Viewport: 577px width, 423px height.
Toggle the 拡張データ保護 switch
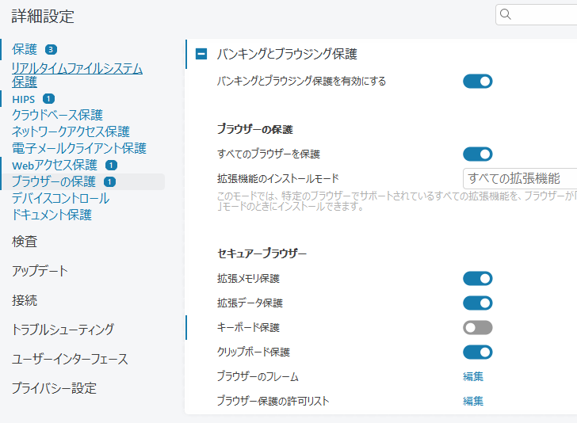[x=477, y=303]
